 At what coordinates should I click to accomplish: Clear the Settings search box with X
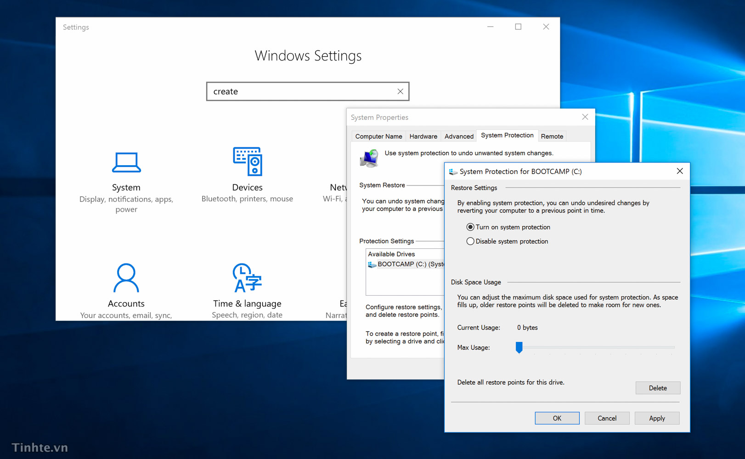(400, 91)
